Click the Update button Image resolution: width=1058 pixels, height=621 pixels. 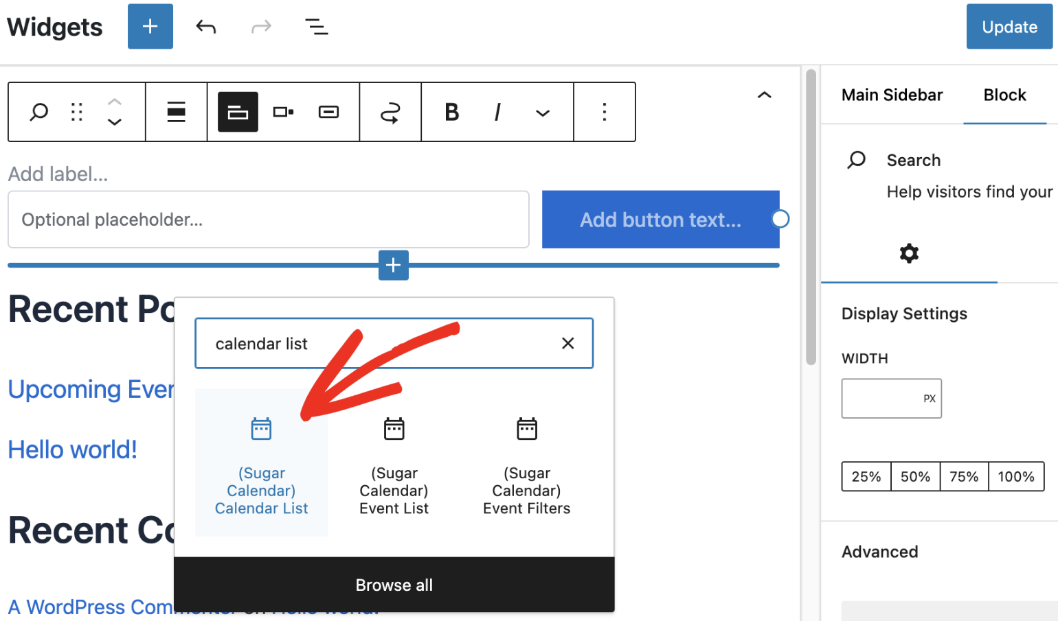(x=1009, y=27)
